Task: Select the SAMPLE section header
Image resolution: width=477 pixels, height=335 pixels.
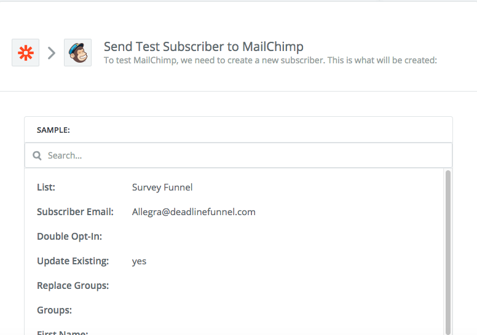Action: 53,130
